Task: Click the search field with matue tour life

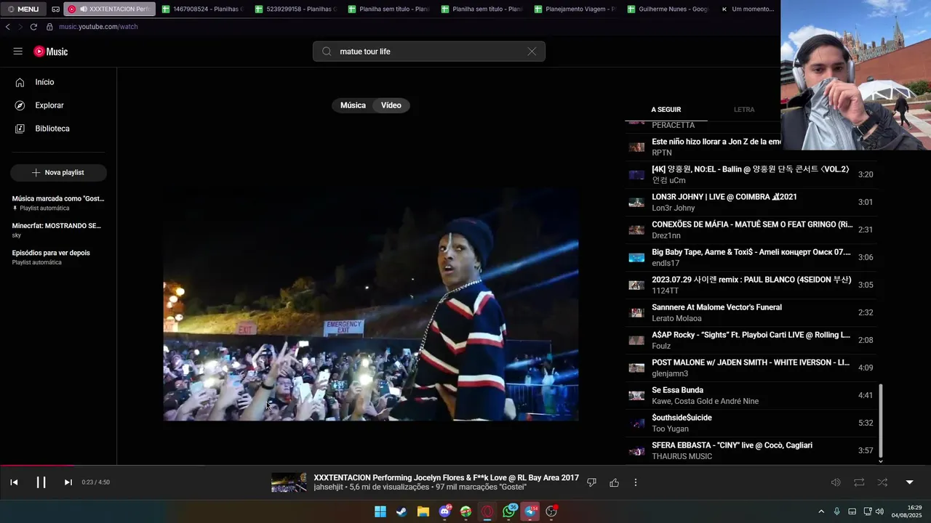Action: [x=429, y=52]
